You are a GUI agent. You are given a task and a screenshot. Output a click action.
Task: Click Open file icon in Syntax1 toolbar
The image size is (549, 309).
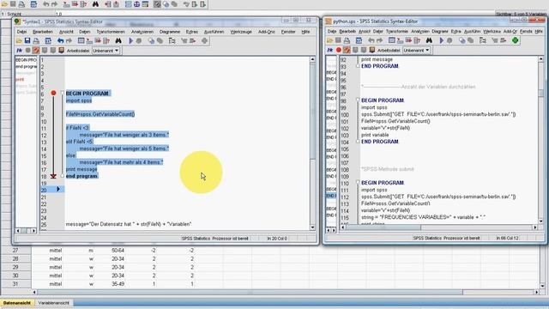point(19,41)
